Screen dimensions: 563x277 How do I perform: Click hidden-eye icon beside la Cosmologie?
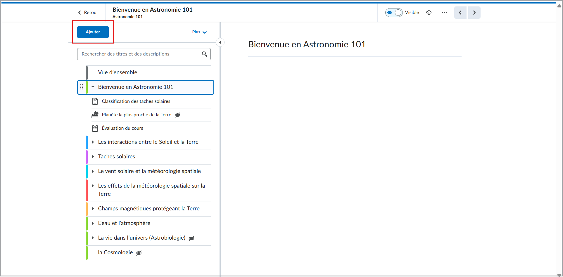click(x=139, y=253)
